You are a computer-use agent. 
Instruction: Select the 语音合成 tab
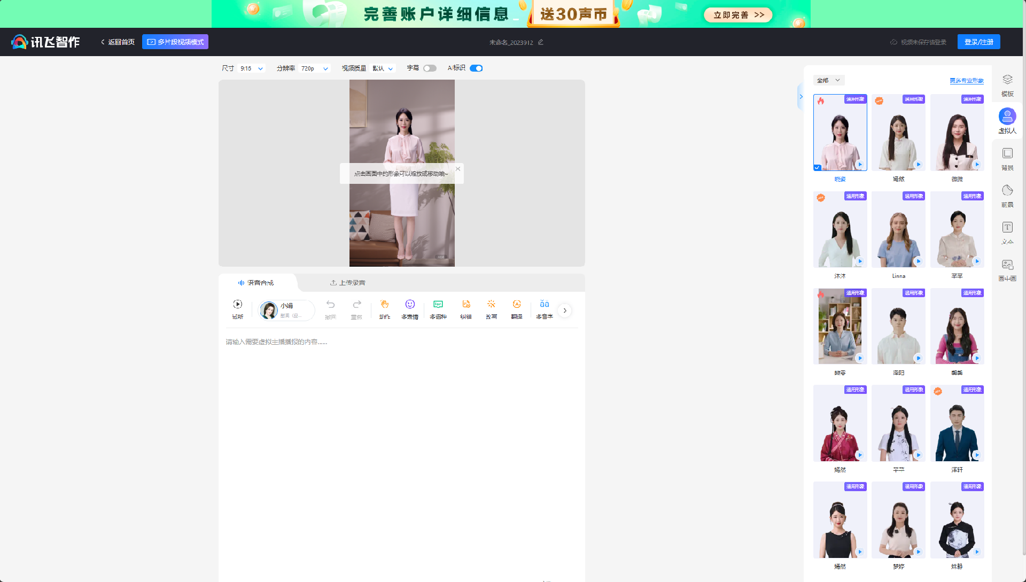click(x=259, y=283)
